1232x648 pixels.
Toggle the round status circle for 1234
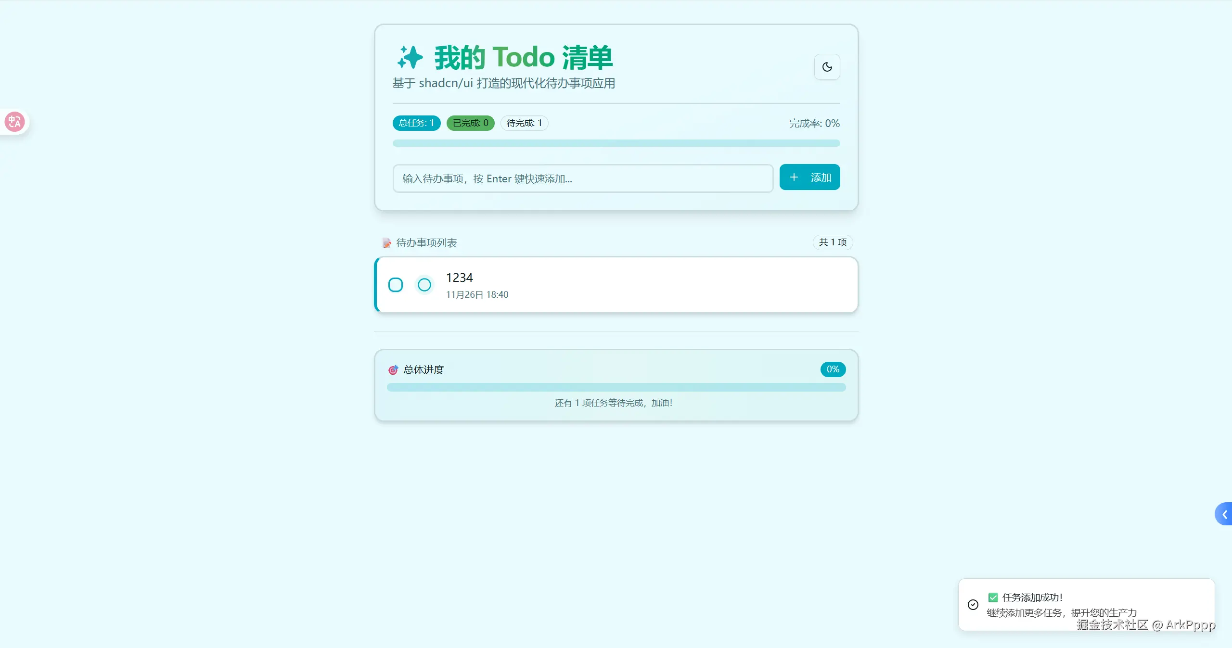(x=424, y=285)
